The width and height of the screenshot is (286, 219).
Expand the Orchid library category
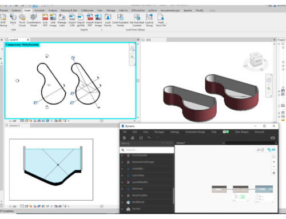[x=122, y=209]
